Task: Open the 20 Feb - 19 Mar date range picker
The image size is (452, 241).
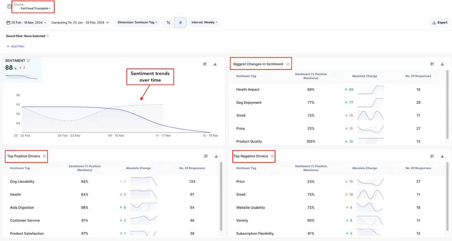Action: pyautogui.click(x=26, y=23)
